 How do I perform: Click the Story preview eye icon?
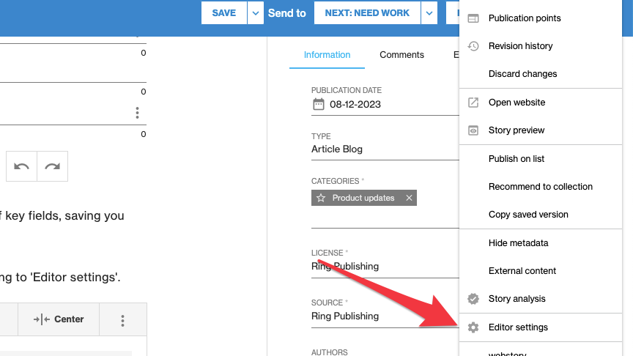click(x=473, y=130)
